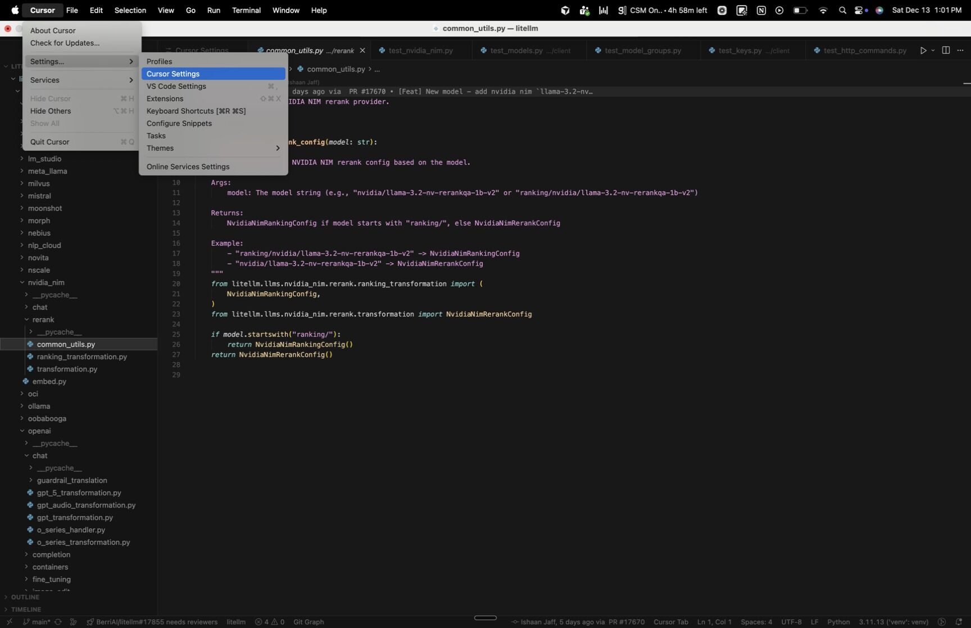Switch to the test_model_groups.py tab
This screenshot has width=971, height=628.
point(643,51)
